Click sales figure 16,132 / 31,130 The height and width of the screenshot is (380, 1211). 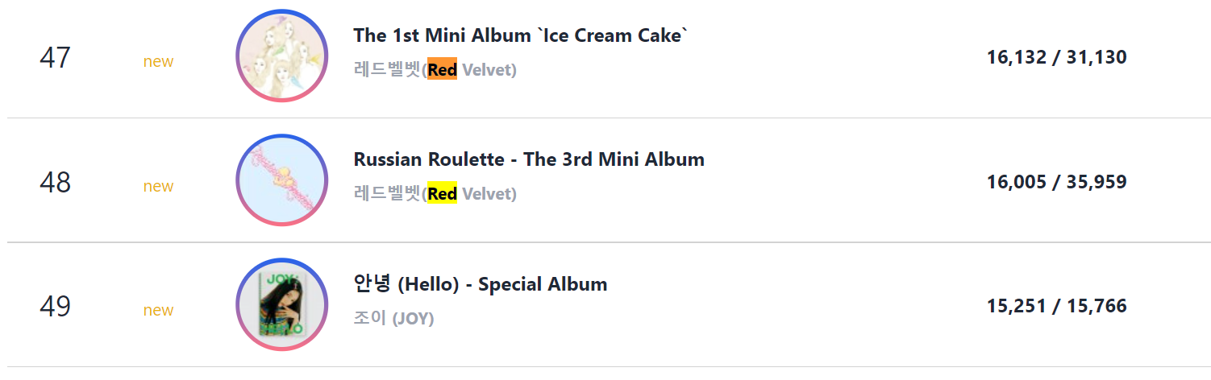click(1057, 57)
